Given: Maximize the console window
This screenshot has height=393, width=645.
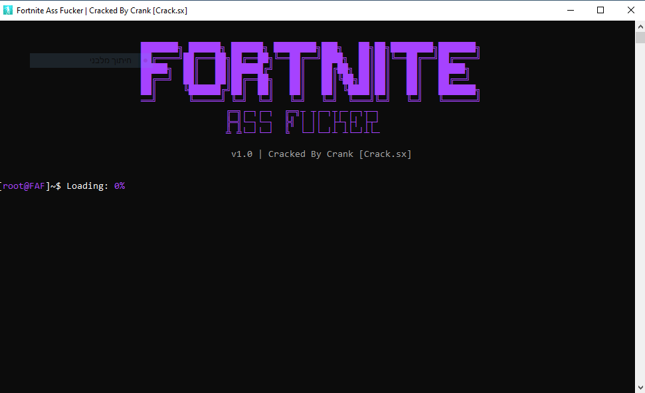Looking at the screenshot, I should (x=600, y=10).
